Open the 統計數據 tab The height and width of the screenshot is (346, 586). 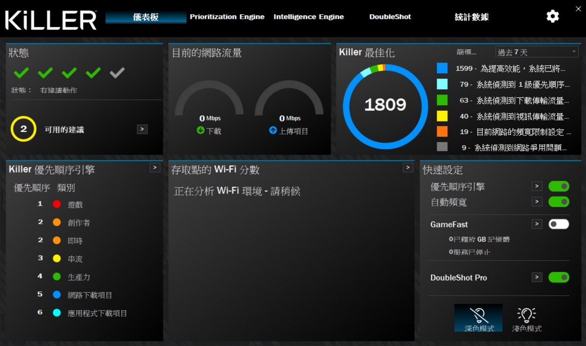pyautogui.click(x=471, y=17)
